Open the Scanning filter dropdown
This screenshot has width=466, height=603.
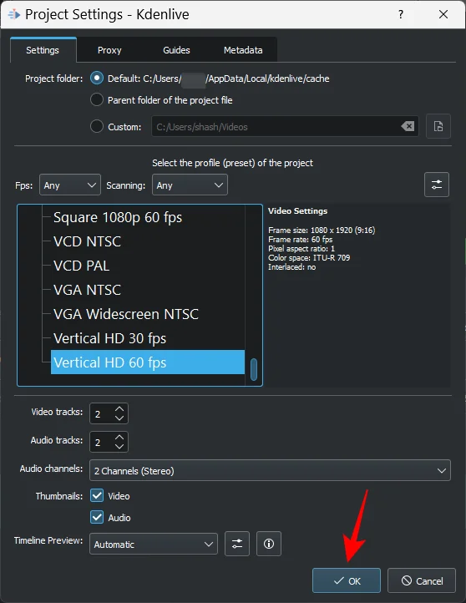[x=190, y=185]
